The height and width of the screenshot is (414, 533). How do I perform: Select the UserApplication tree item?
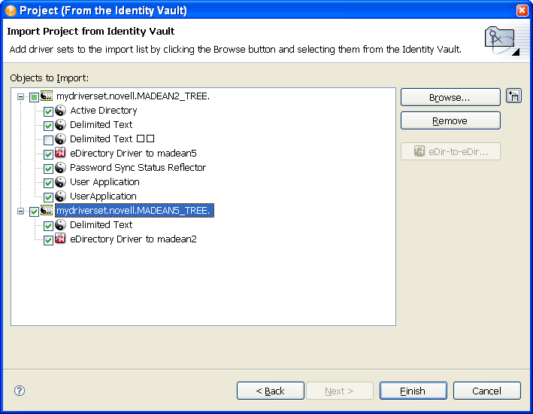click(103, 196)
